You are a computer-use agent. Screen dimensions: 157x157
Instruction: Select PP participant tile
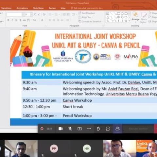(54, 148)
